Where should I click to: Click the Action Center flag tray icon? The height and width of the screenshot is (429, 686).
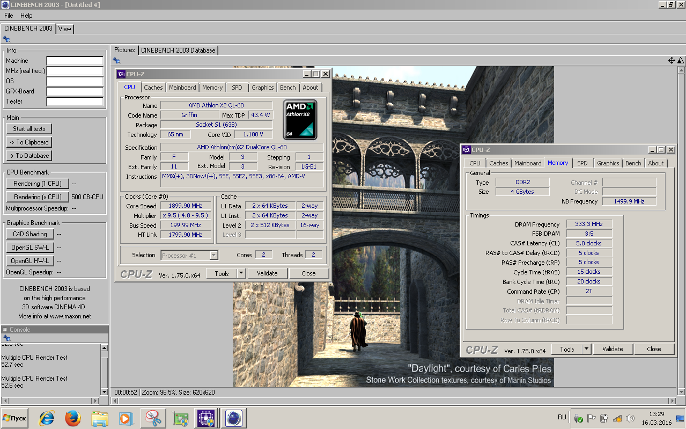coord(592,418)
